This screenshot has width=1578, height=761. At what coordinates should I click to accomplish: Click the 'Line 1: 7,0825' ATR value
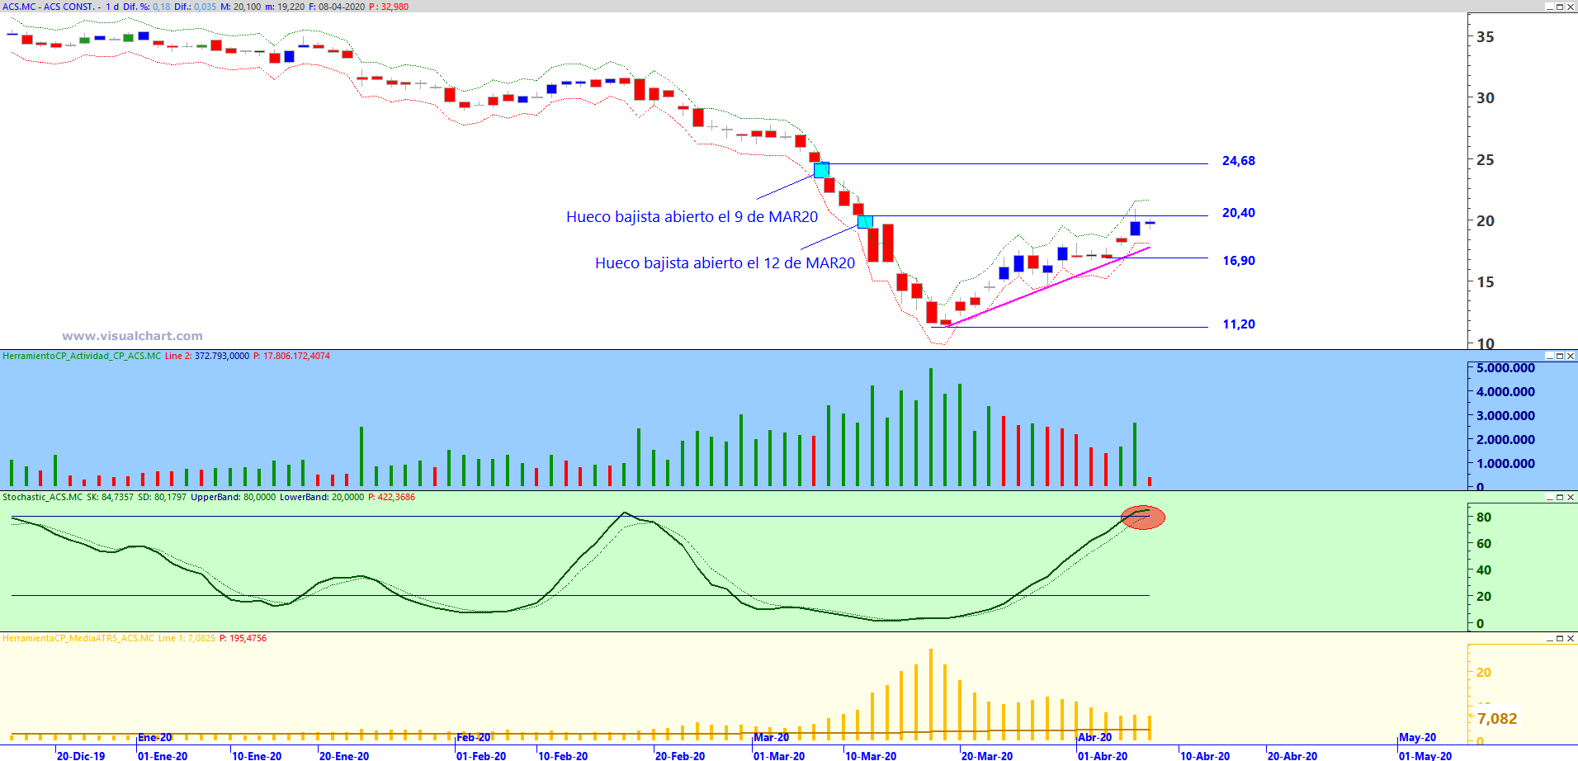(x=187, y=638)
